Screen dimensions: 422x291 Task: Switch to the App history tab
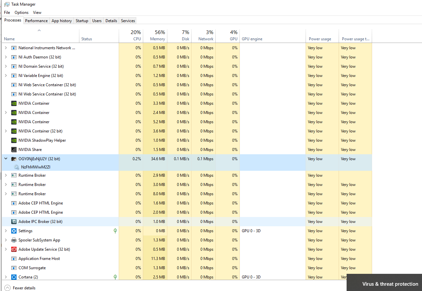[62, 21]
